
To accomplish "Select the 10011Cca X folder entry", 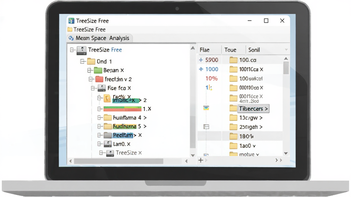I will click(x=246, y=69).
